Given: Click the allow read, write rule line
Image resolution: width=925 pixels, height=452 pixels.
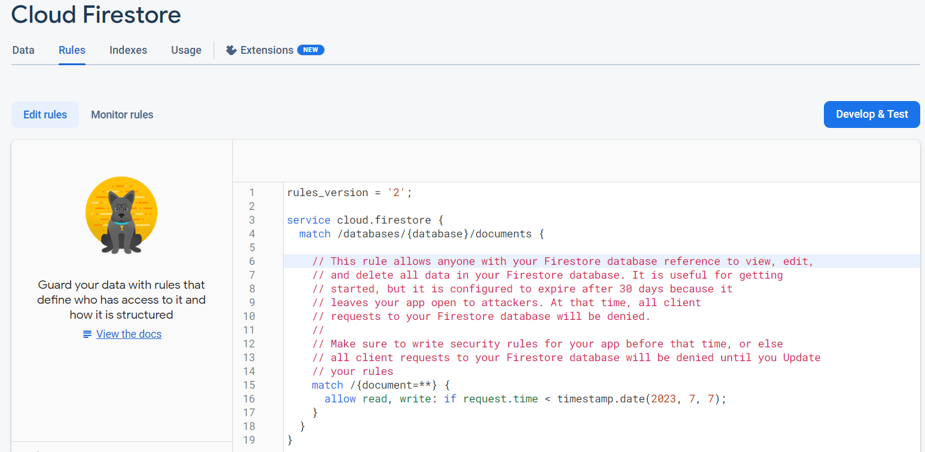Looking at the screenshot, I should 525,399.
